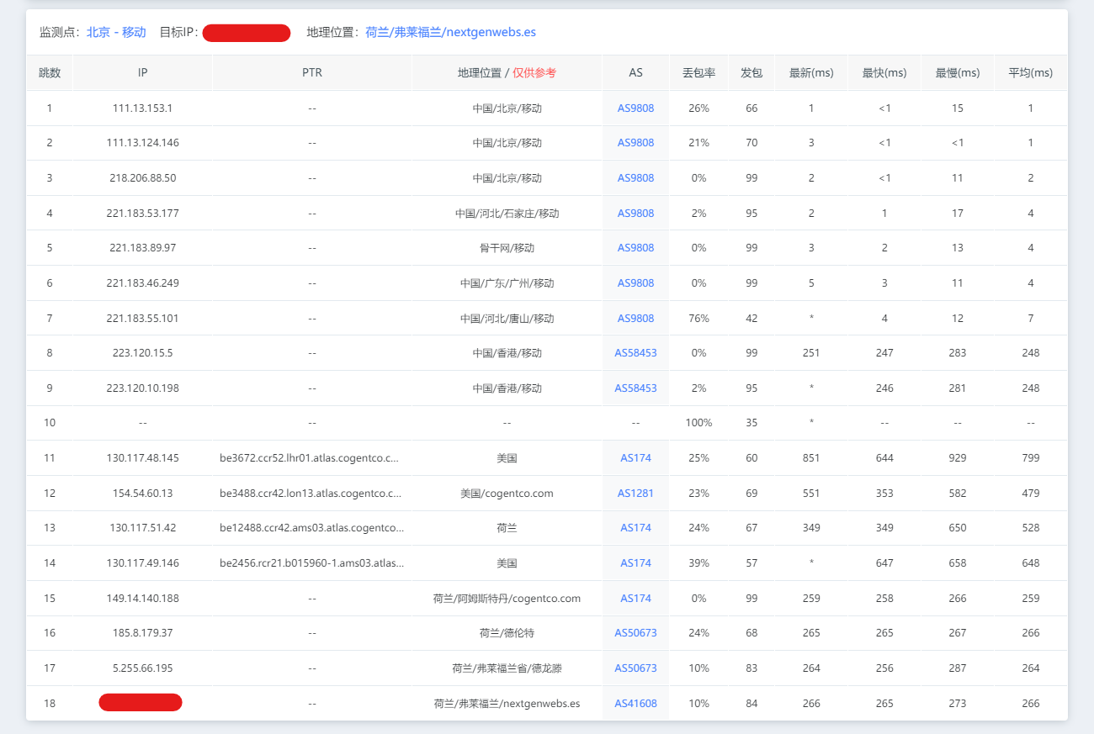1094x734 pixels.
Task: Click the 骨干网/移动 location cell
Action: [507, 248]
